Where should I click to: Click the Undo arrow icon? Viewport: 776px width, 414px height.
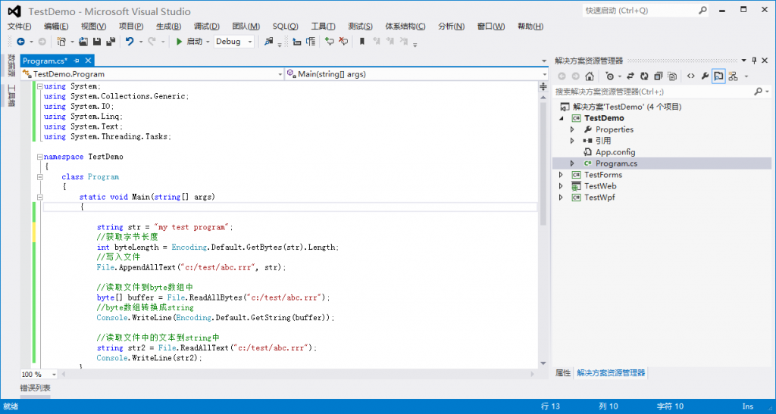tap(130, 42)
